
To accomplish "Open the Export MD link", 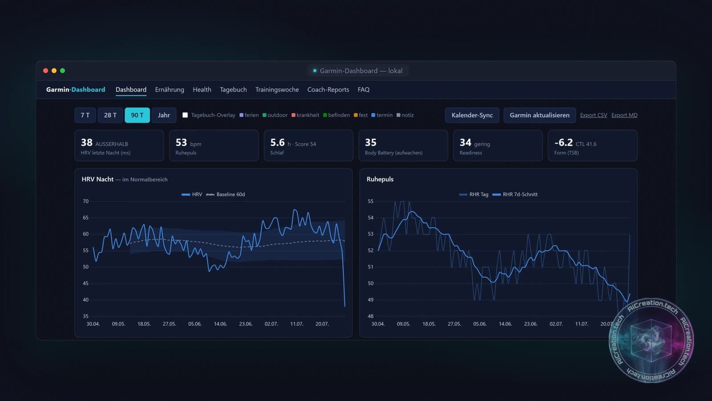I will 624,115.
